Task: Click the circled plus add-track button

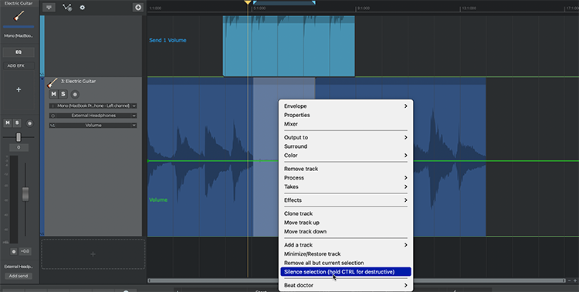Action: coord(137,8)
